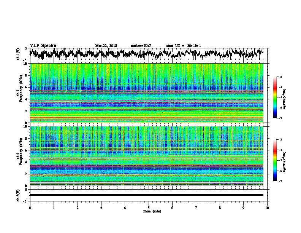Viewport: 301px width, 233px height.
Task: Click the "-7" label on ch.1 color scale
Action: (280, 118)
